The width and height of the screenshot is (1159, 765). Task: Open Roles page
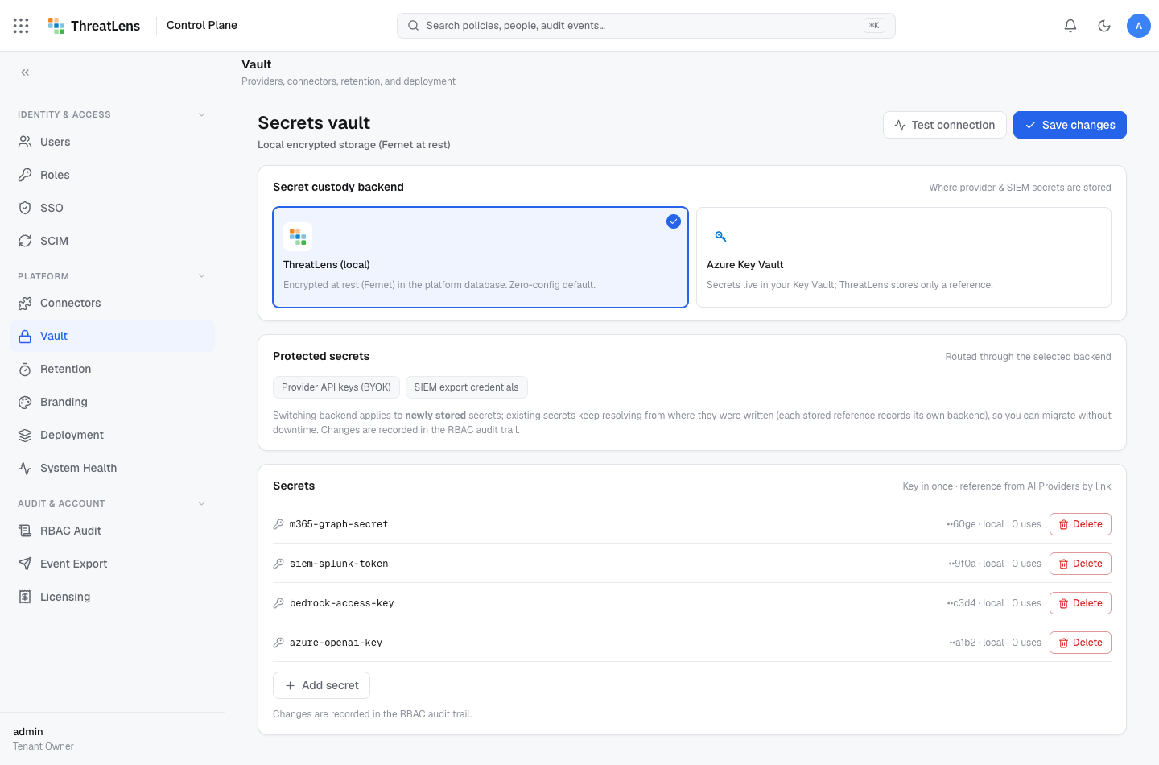(112, 175)
